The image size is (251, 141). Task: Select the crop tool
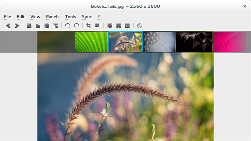tap(89, 26)
